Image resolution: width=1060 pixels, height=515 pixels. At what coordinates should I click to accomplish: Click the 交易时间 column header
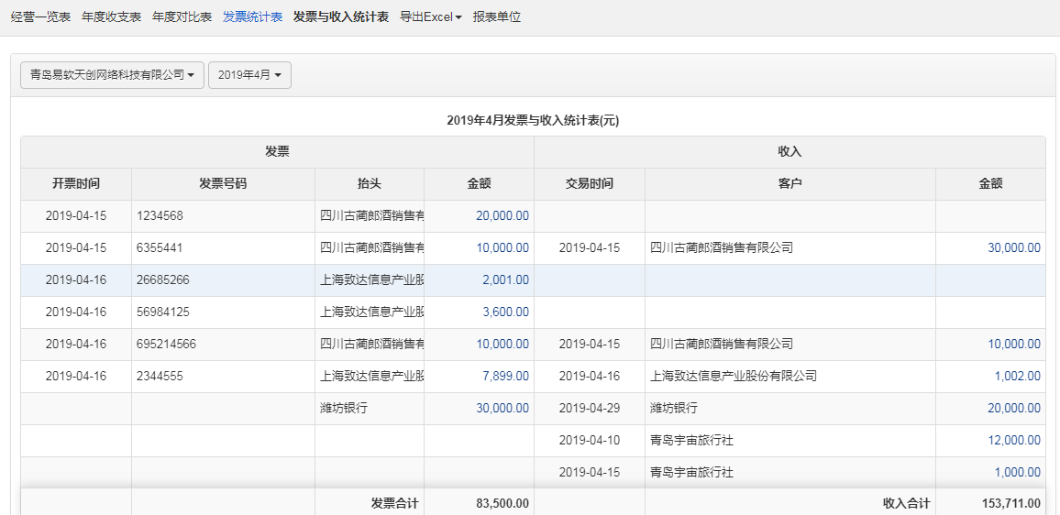pyautogui.click(x=590, y=184)
